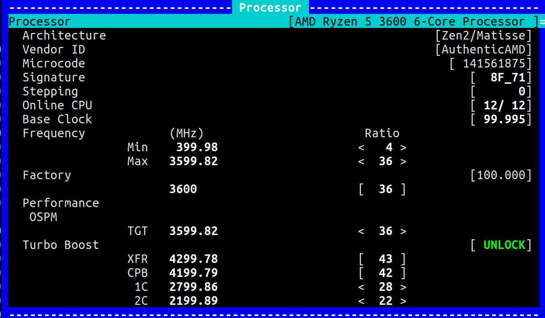545x318 pixels.
Task: Select the Factory value 100.000
Action: pyautogui.click(x=501, y=175)
